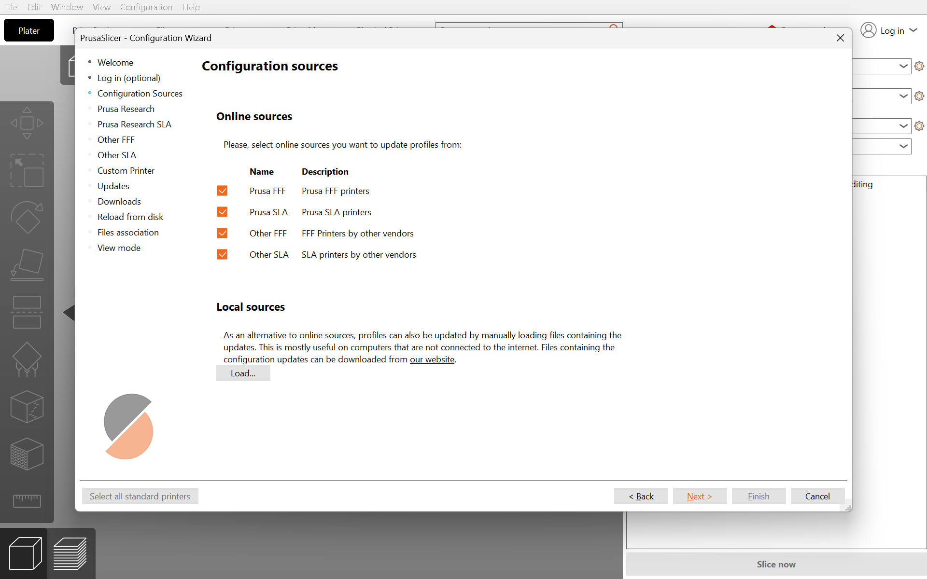Open third preset settings gear icon
This screenshot has width=927, height=579.
coord(919,126)
